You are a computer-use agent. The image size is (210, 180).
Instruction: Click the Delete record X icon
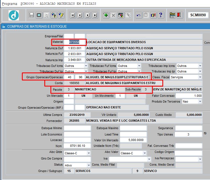113,15
